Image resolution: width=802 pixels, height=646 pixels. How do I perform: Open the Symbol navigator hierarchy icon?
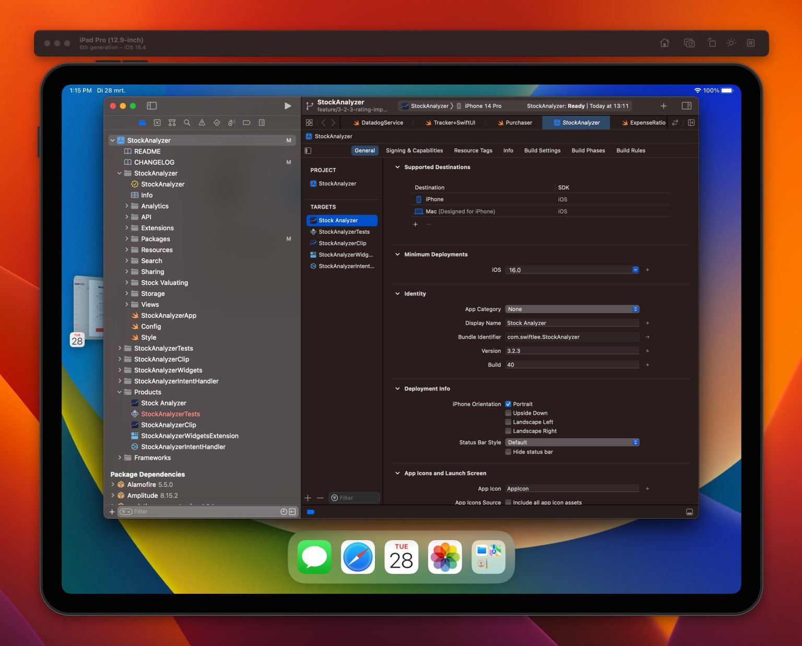(x=172, y=123)
